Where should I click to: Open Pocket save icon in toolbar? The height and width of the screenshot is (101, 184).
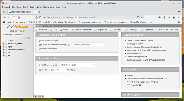click(159, 18)
